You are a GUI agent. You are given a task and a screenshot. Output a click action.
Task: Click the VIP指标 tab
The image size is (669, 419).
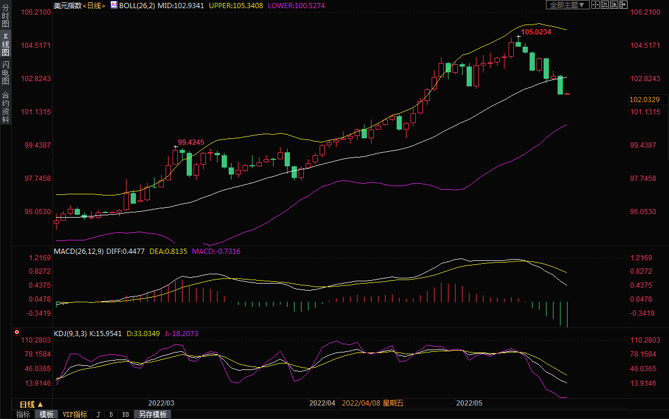pos(75,414)
